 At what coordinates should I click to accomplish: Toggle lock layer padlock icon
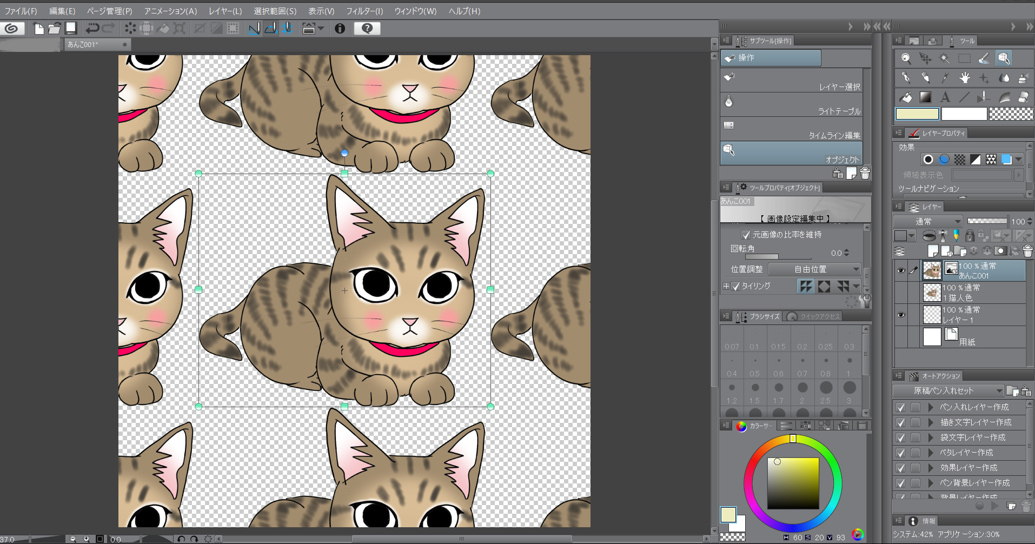coord(970,236)
